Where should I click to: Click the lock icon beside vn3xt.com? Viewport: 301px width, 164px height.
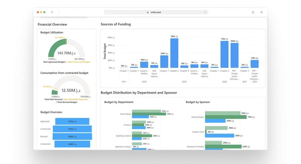[x=148, y=12]
